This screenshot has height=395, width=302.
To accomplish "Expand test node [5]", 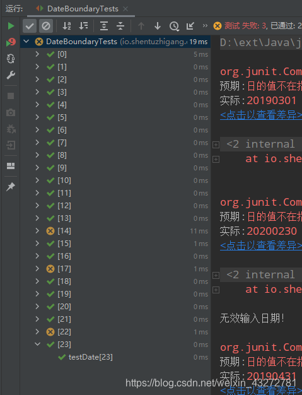I will click(x=37, y=117).
